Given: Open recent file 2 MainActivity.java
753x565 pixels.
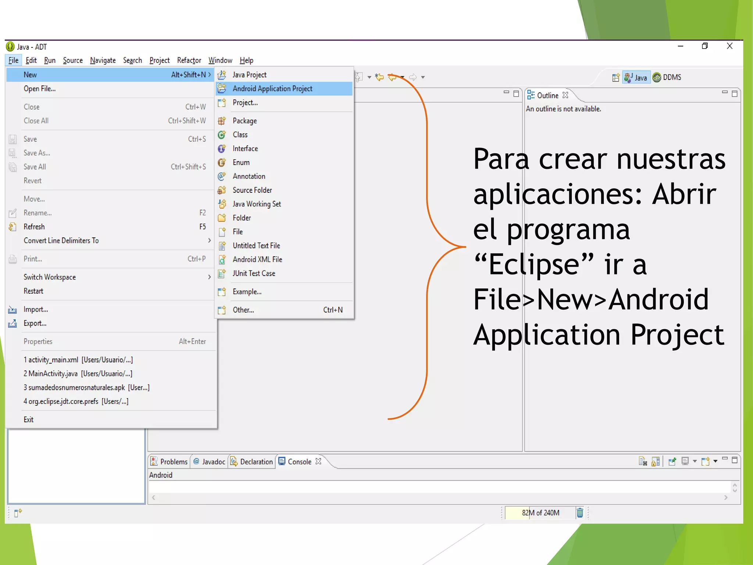Looking at the screenshot, I should (110, 374).
